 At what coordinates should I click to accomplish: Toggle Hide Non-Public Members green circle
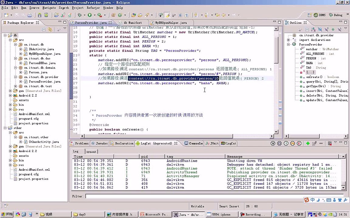click(333, 30)
